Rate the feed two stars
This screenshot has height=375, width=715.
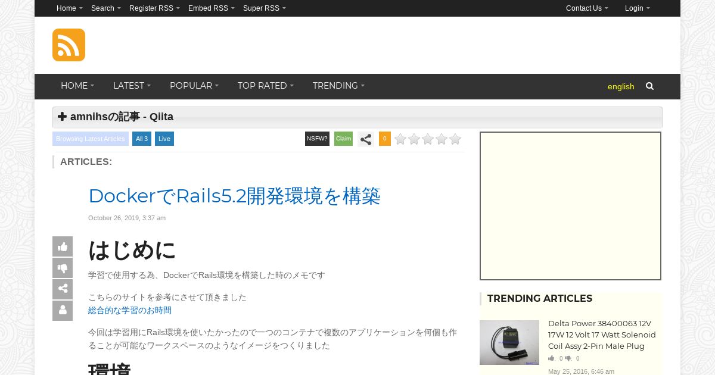pos(414,139)
